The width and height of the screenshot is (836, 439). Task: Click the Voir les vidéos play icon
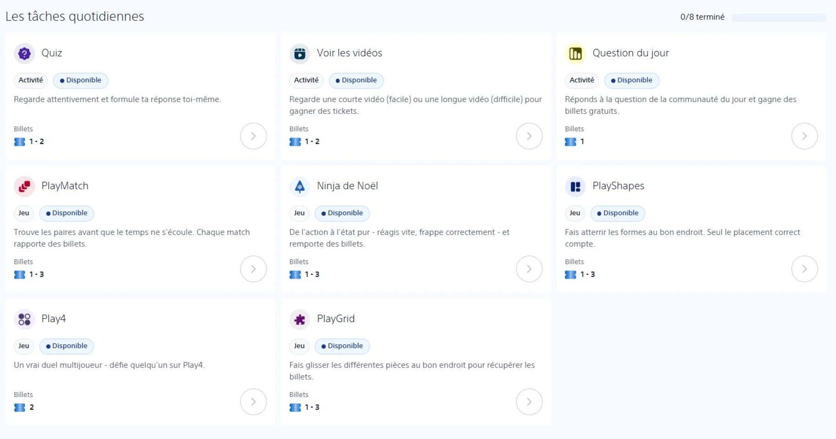click(300, 54)
